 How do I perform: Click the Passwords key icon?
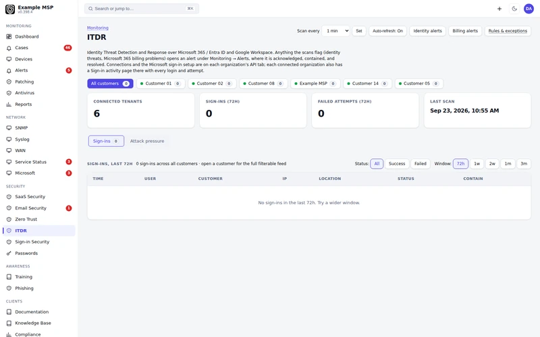[x=9, y=253]
